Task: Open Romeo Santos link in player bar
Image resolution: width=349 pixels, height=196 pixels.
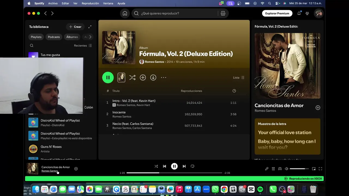Action: 50,171
